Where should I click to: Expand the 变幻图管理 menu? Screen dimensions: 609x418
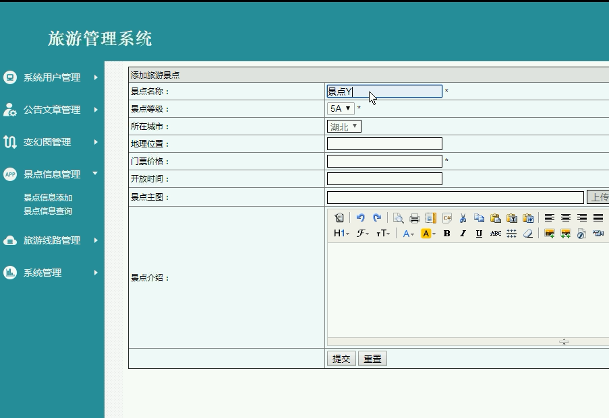tap(52, 142)
